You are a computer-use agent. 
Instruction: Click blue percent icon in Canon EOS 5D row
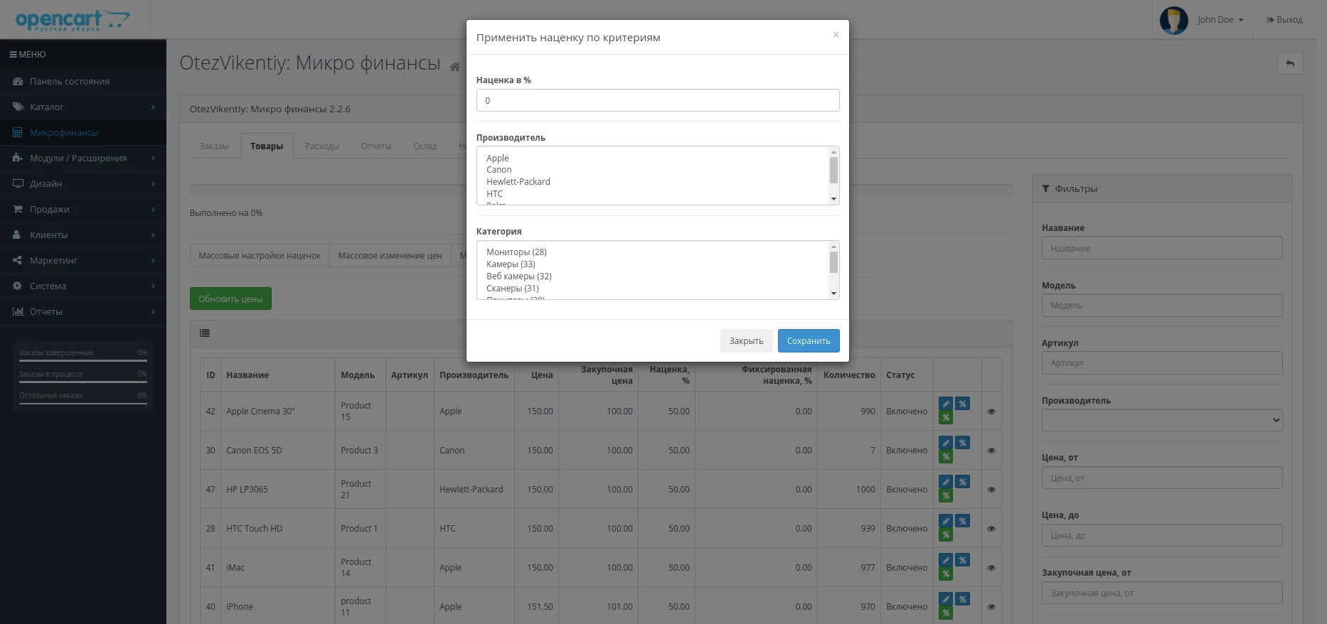click(962, 443)
